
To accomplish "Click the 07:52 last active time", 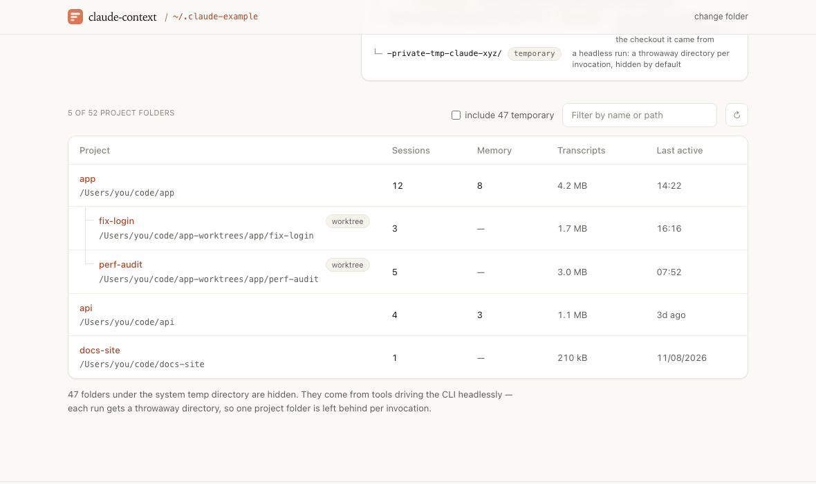I will tap(669, 272).
